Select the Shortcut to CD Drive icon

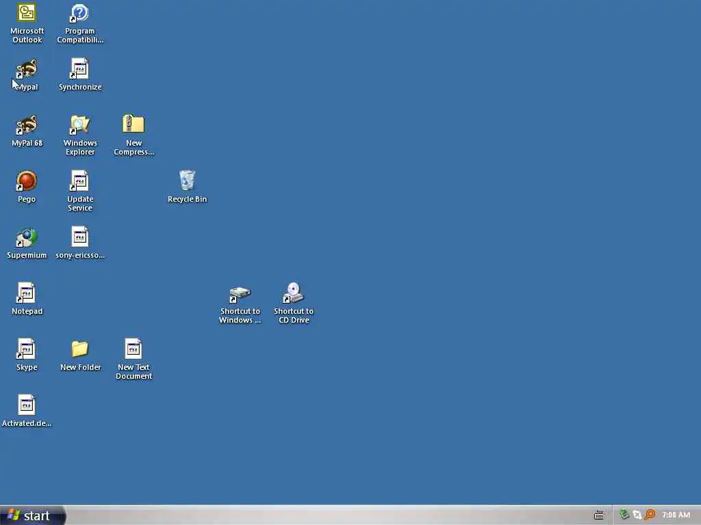293,293
